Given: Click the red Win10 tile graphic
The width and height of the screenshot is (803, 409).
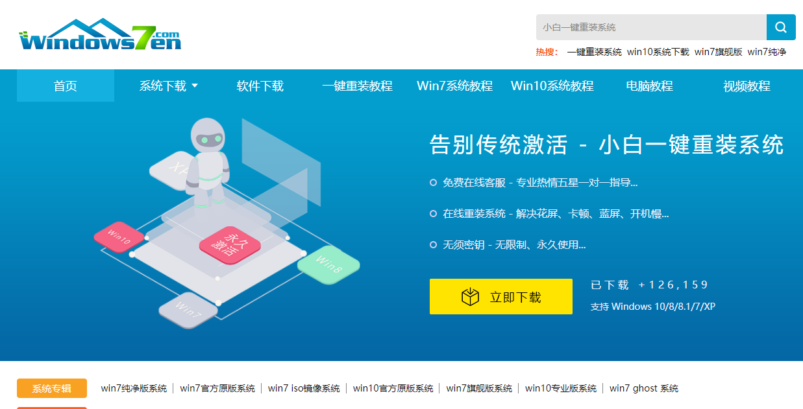Looking at the screenshot, I should click(119, 237).
